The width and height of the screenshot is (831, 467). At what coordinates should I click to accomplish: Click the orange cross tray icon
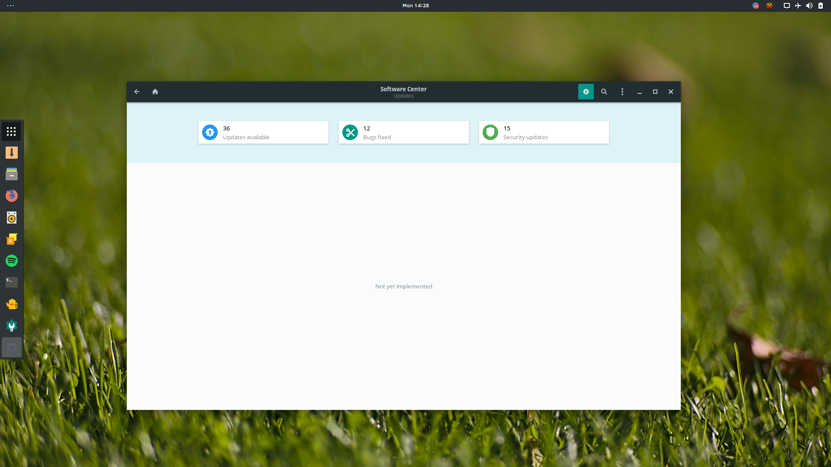pos(770,6)
